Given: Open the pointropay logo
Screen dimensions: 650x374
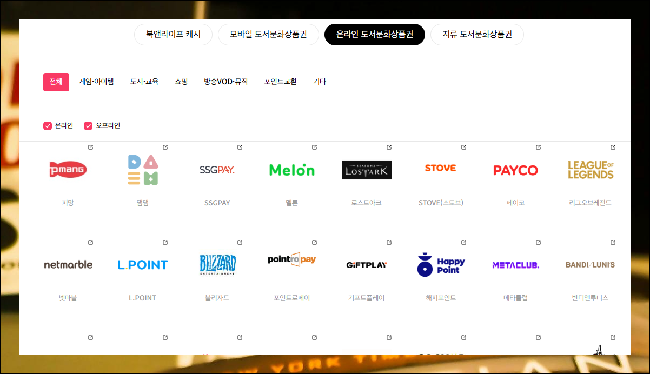Looking at the screenshot, I should point(292,260).
